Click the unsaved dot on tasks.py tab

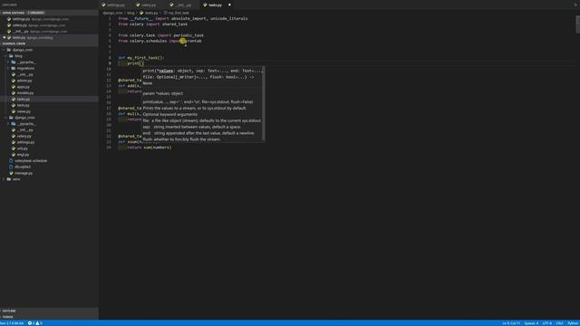[x=229, y=5]
